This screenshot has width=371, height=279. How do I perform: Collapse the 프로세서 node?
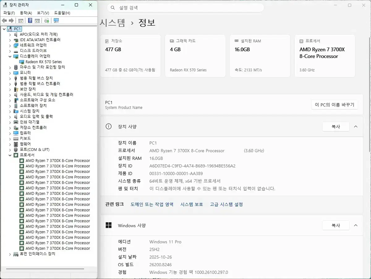10,155
